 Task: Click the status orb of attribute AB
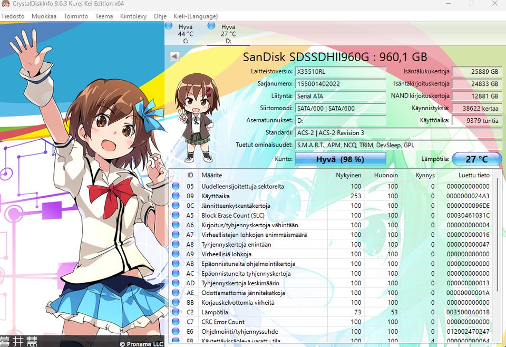[176, 264]
